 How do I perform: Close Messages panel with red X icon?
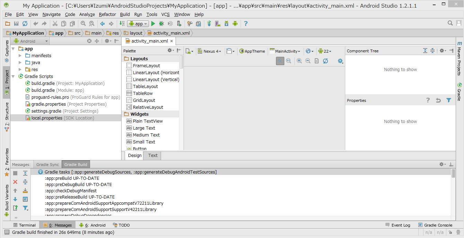[15, 182]
